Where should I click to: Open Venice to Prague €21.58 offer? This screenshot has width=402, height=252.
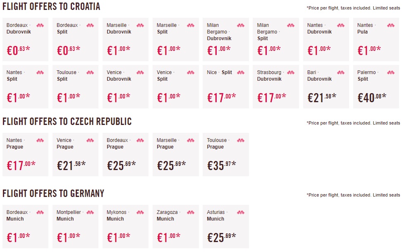click(75, 154)
